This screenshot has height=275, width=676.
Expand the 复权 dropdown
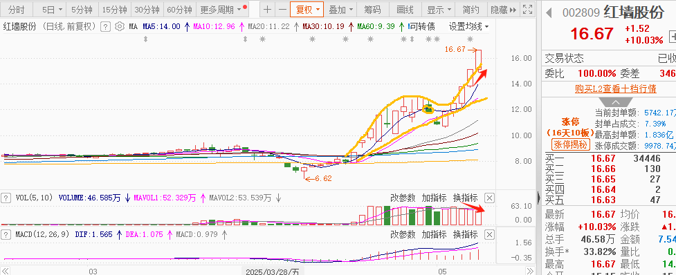307,10
